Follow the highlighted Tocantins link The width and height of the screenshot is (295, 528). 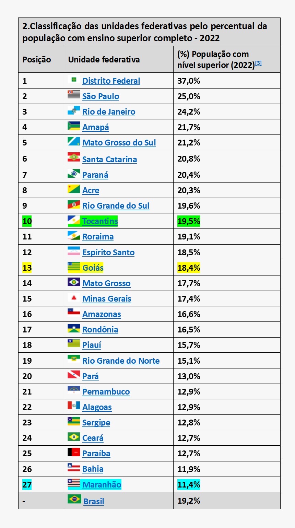point(100,221)
